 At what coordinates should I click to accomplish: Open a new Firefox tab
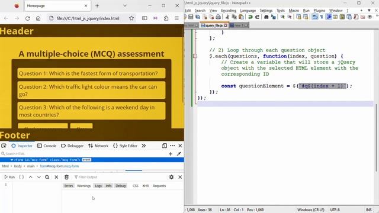(97, 6)
